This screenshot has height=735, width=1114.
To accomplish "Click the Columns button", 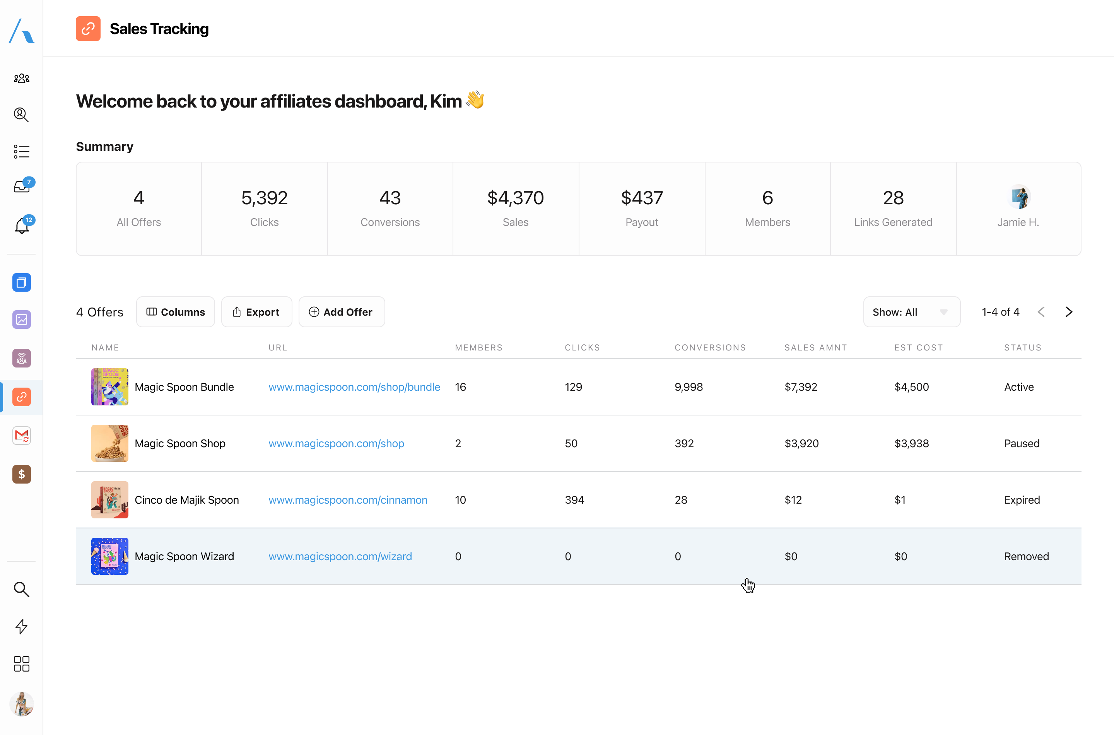I will click(x=175, y=312).
